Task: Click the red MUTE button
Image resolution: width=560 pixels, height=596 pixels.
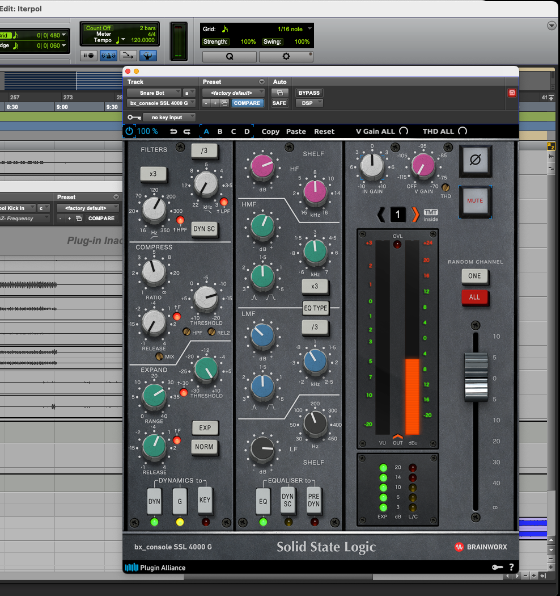Action: [x=476, y=201]
